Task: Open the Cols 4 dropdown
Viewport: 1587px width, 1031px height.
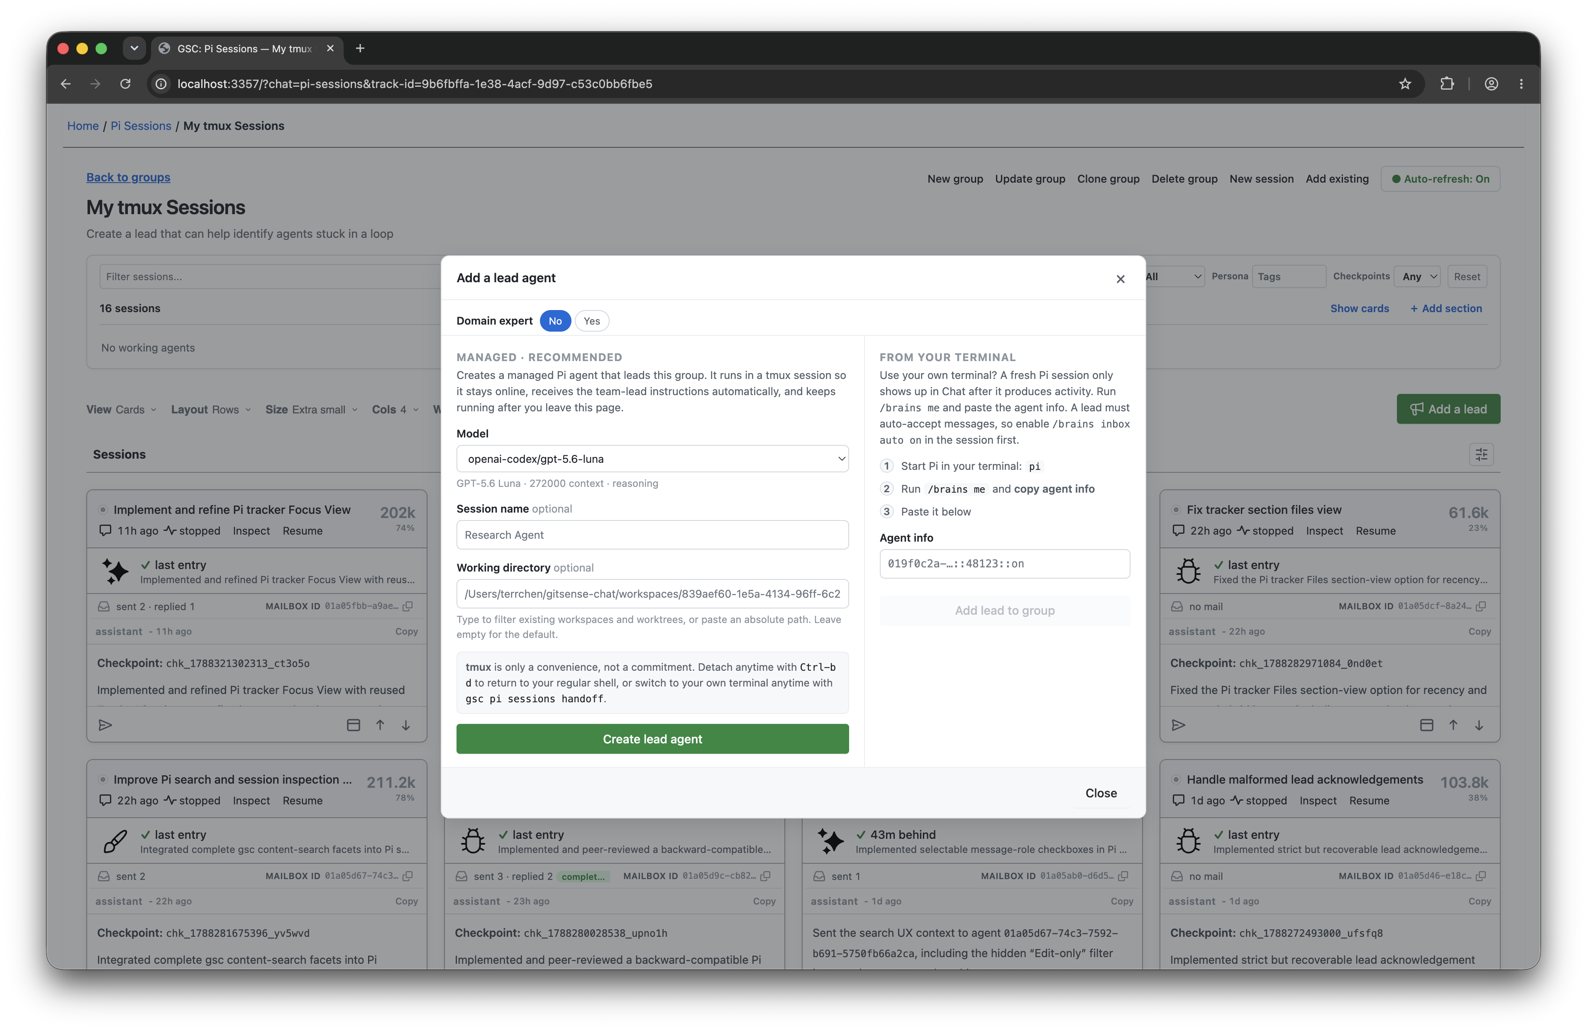Action: 396,410
